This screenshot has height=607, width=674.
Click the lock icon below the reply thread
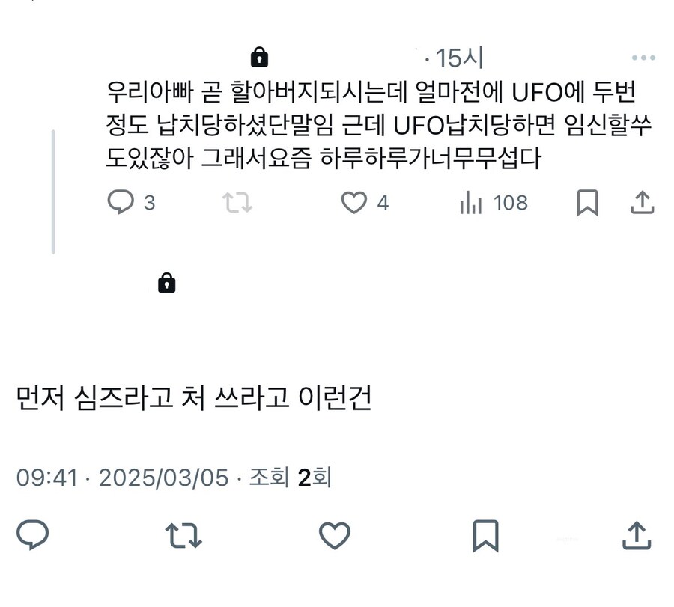pyautogui.click(x=166, y=283)
